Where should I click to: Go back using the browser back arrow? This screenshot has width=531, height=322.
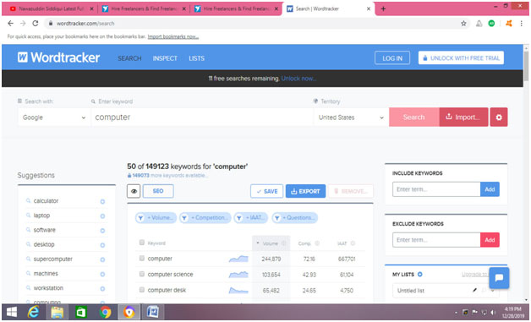tap(10, 24)
